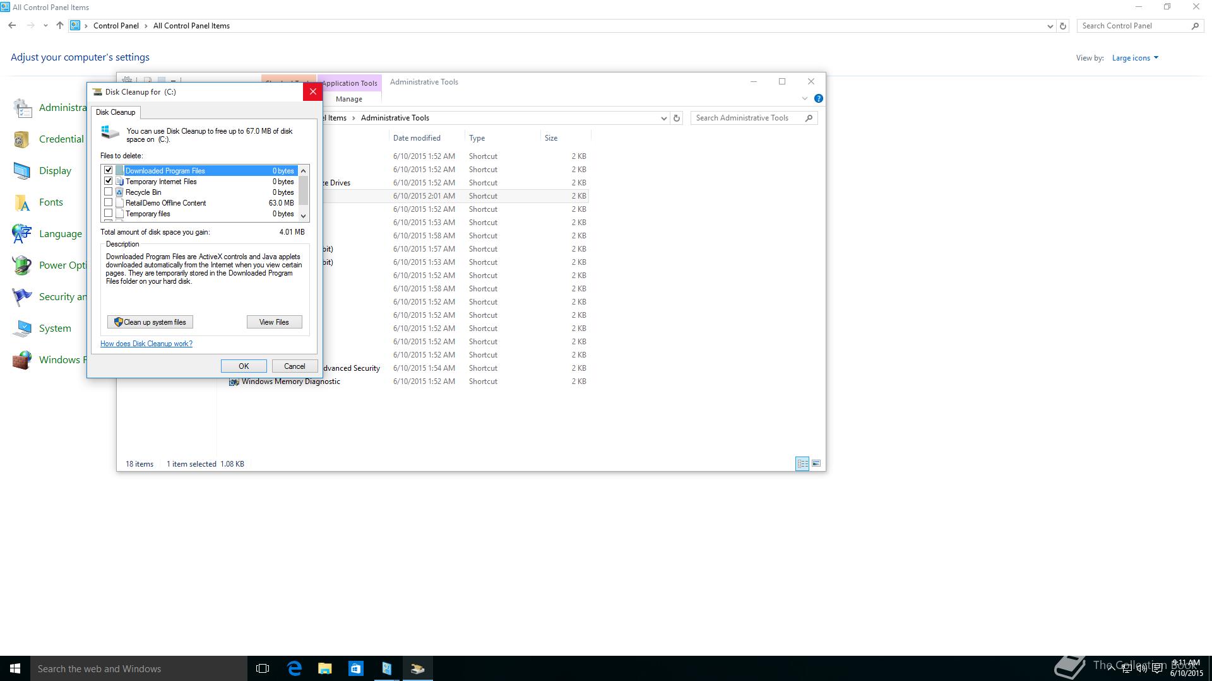Click the volume icon in system tray

[1142, 669]
